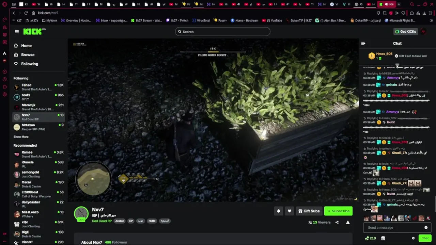Open channel points balance 210
The width and height of the screenshot is (436, 245).
[x=370, y=239]
